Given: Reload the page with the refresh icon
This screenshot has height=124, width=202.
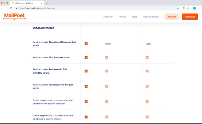Looking at the screenshot, I should [11, 8].
